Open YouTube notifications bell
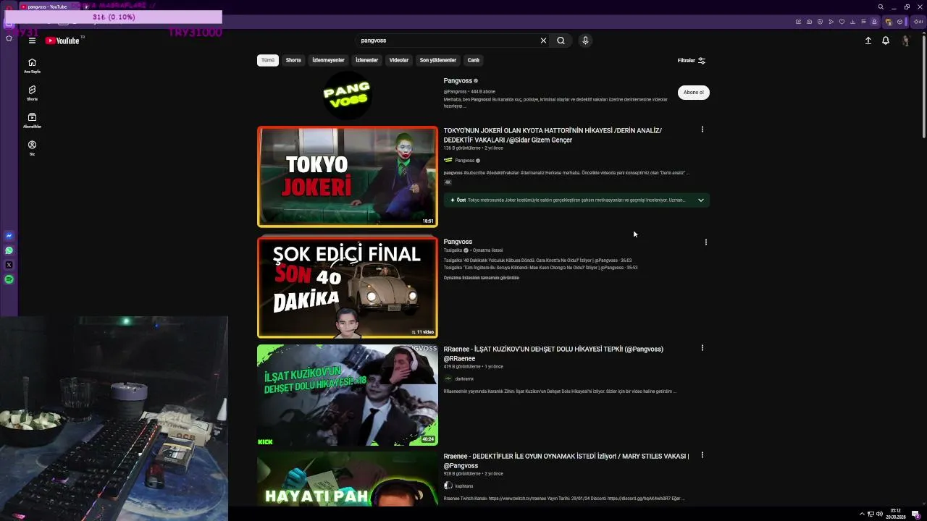The width and height of the screenshot is (927, 521). click(885, 41)
